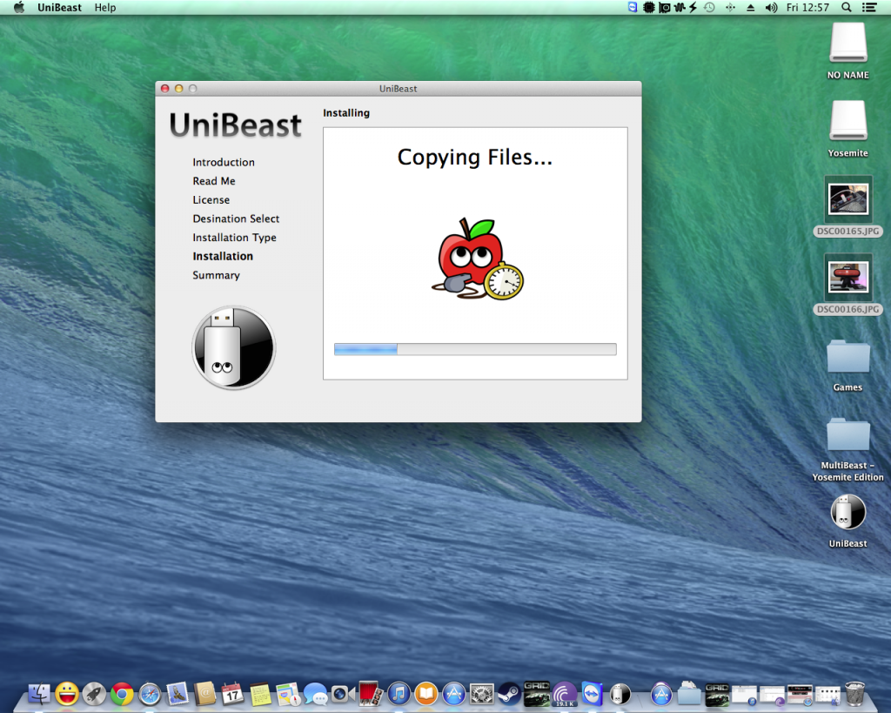
Task: Click the Summary step
Action: point(216,275)
